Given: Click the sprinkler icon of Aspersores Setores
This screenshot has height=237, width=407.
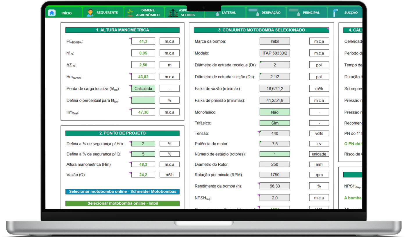Looking at the screenshot, I should (173, 13).
